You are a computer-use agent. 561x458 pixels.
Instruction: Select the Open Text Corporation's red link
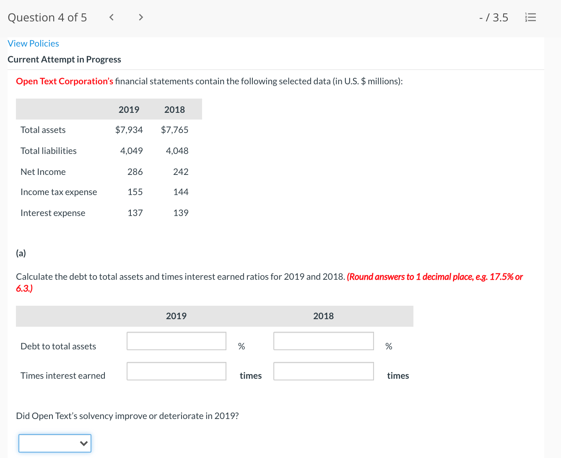64,81
